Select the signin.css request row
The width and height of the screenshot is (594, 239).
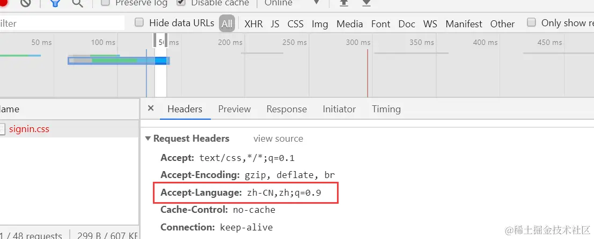[x=69, y=129]
